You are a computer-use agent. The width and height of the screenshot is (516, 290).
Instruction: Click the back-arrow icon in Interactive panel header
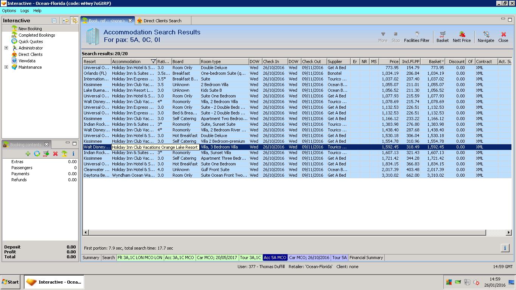point(65,21)
